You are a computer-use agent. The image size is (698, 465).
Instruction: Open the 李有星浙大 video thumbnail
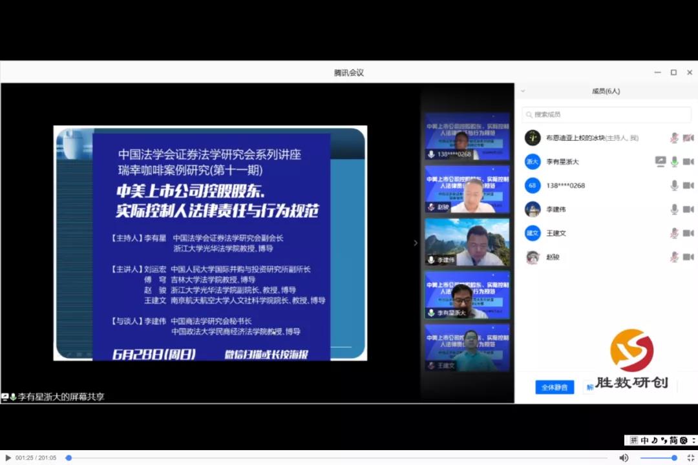click(467, 295)
